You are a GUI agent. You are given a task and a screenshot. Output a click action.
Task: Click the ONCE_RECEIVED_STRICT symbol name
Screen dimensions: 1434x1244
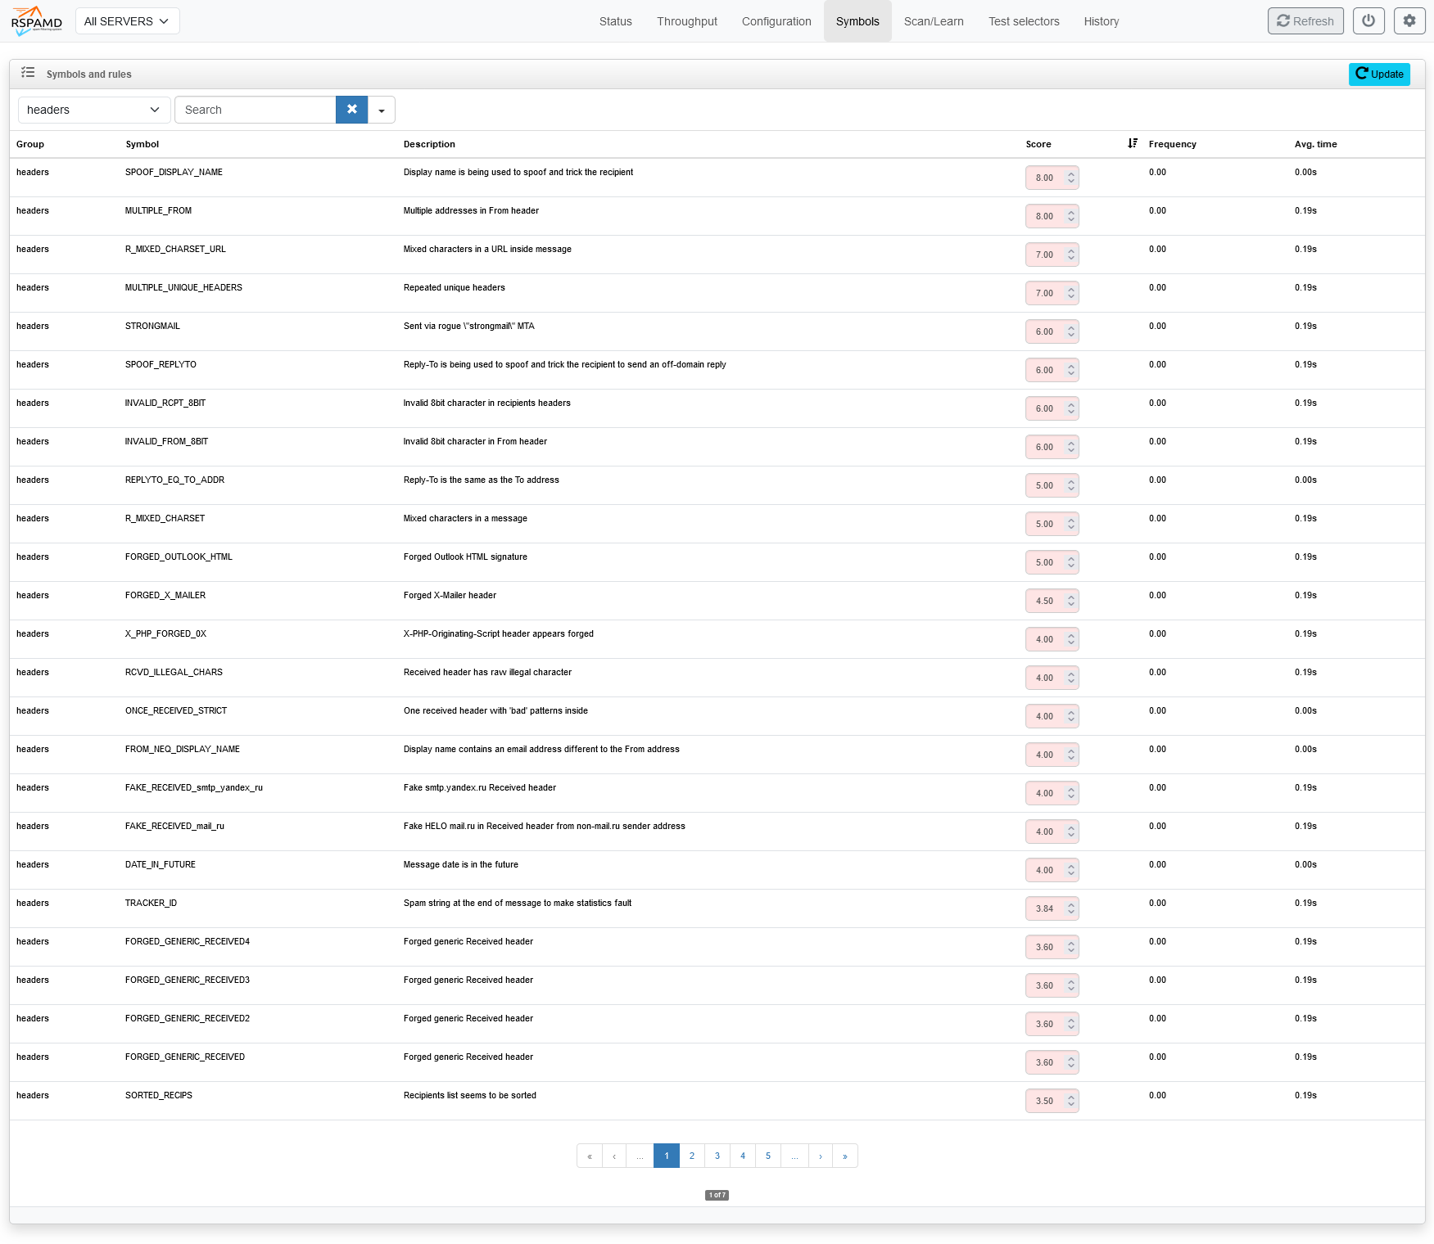click(176, 711)
